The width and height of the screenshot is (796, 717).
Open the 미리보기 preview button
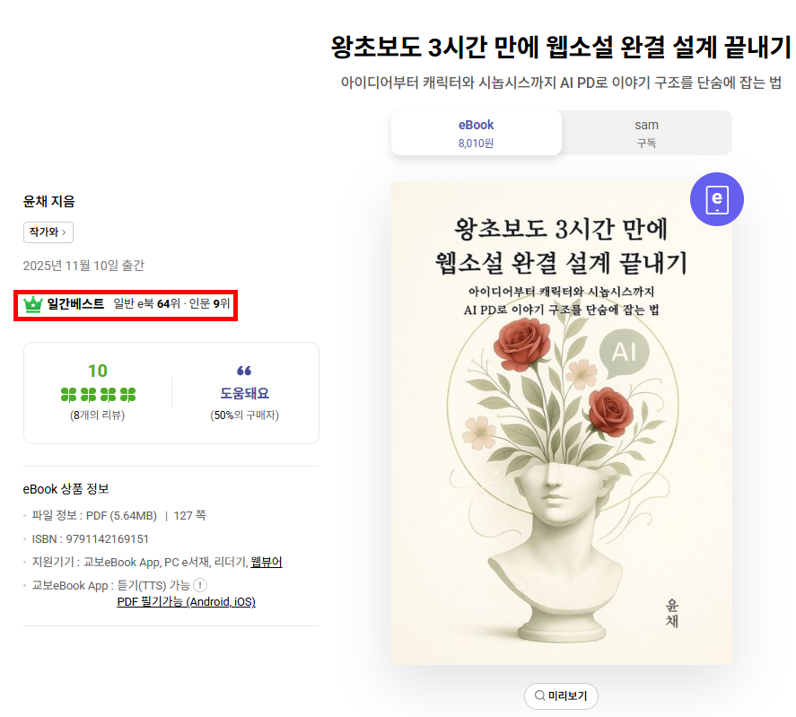tap(561, 695)
